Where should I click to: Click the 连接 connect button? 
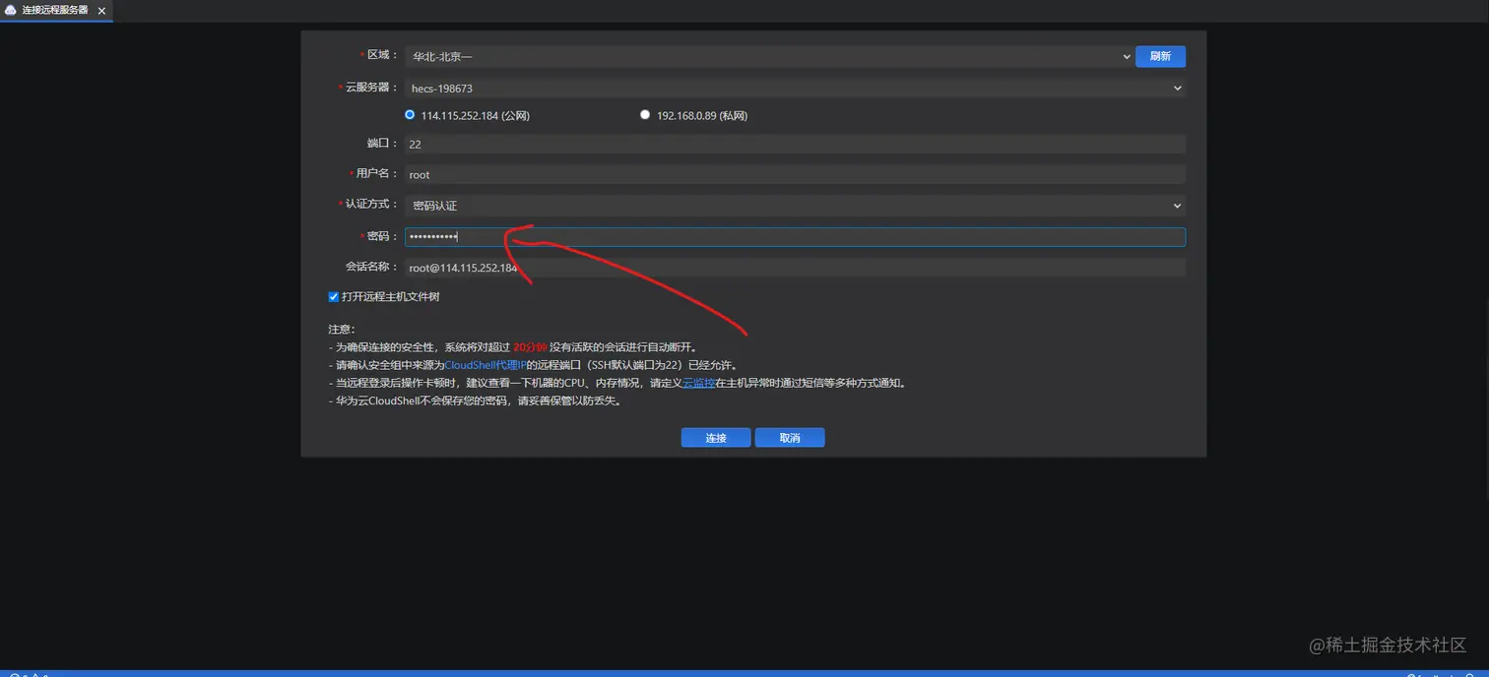[716, 438]
